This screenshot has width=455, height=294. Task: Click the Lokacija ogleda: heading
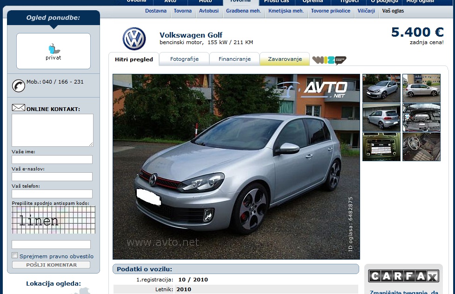[x=54, y=284]
